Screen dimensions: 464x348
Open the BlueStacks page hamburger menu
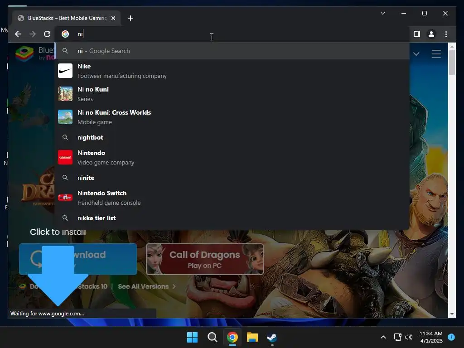coord(436,54)
